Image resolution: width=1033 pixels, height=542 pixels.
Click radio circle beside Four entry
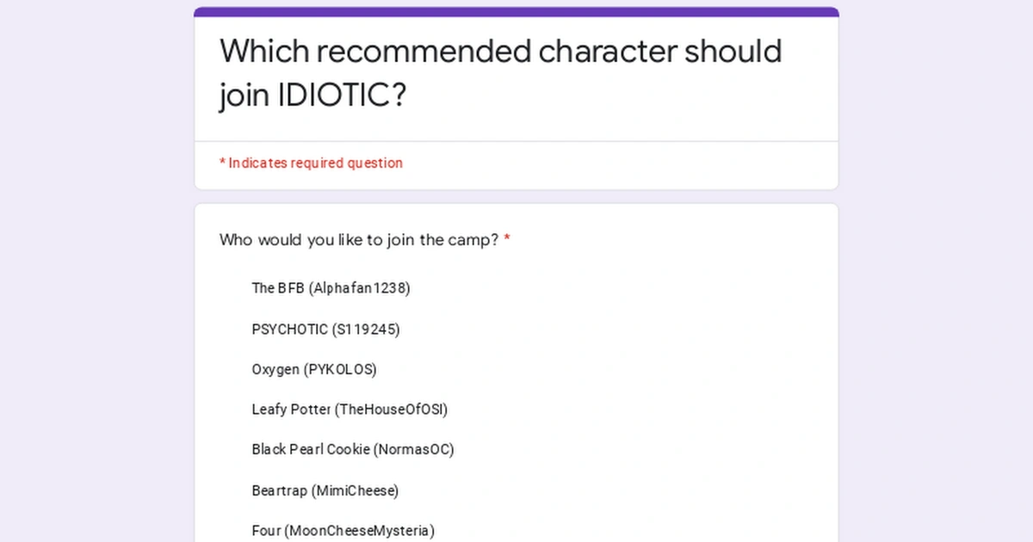(228, 531)
